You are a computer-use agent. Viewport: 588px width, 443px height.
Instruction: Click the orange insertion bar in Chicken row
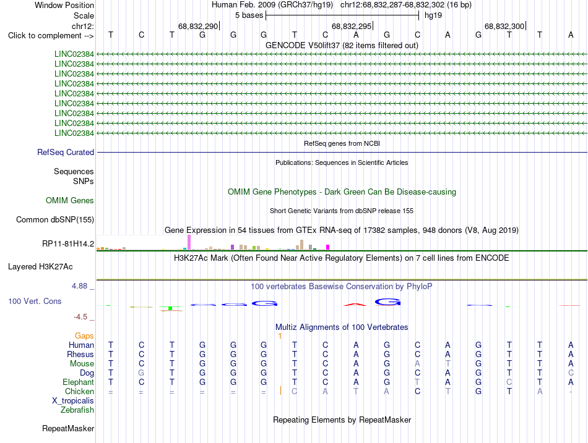point(280,391)
